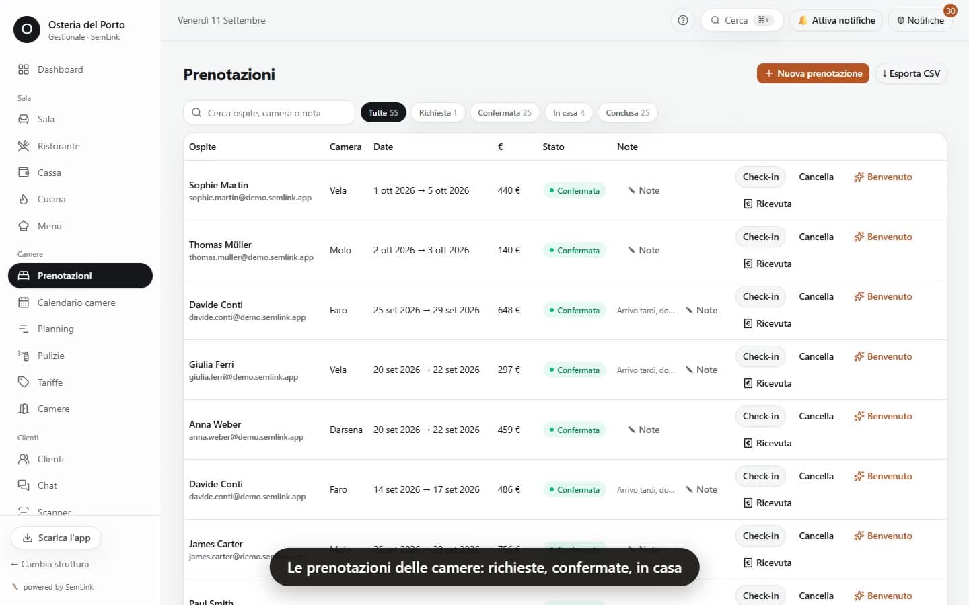969x605 pixels.
Task: Send Benvenuto to Anna Weber
Action: point(883,416)
